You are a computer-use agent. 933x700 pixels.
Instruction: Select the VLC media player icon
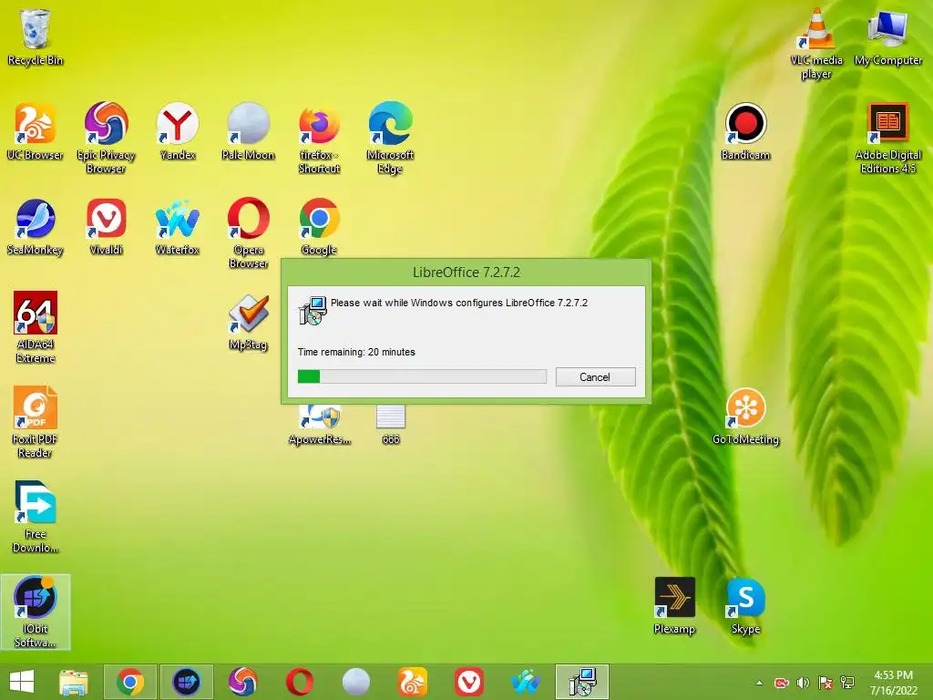point(816,44)
